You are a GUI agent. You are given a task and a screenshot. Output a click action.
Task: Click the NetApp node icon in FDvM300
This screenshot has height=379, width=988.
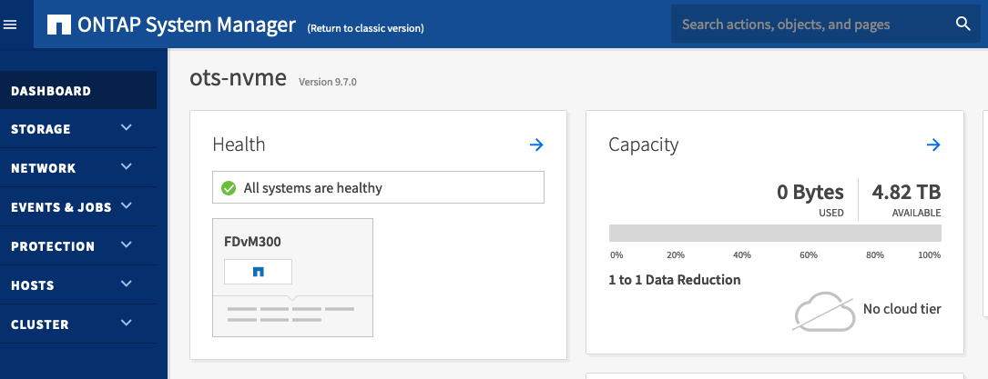click(258, 271)
